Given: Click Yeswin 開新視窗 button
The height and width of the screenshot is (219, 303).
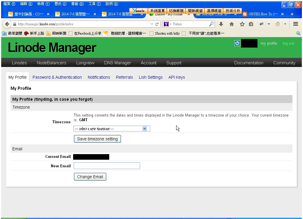Looking at the screenshot, I should (x=195, y=11).
